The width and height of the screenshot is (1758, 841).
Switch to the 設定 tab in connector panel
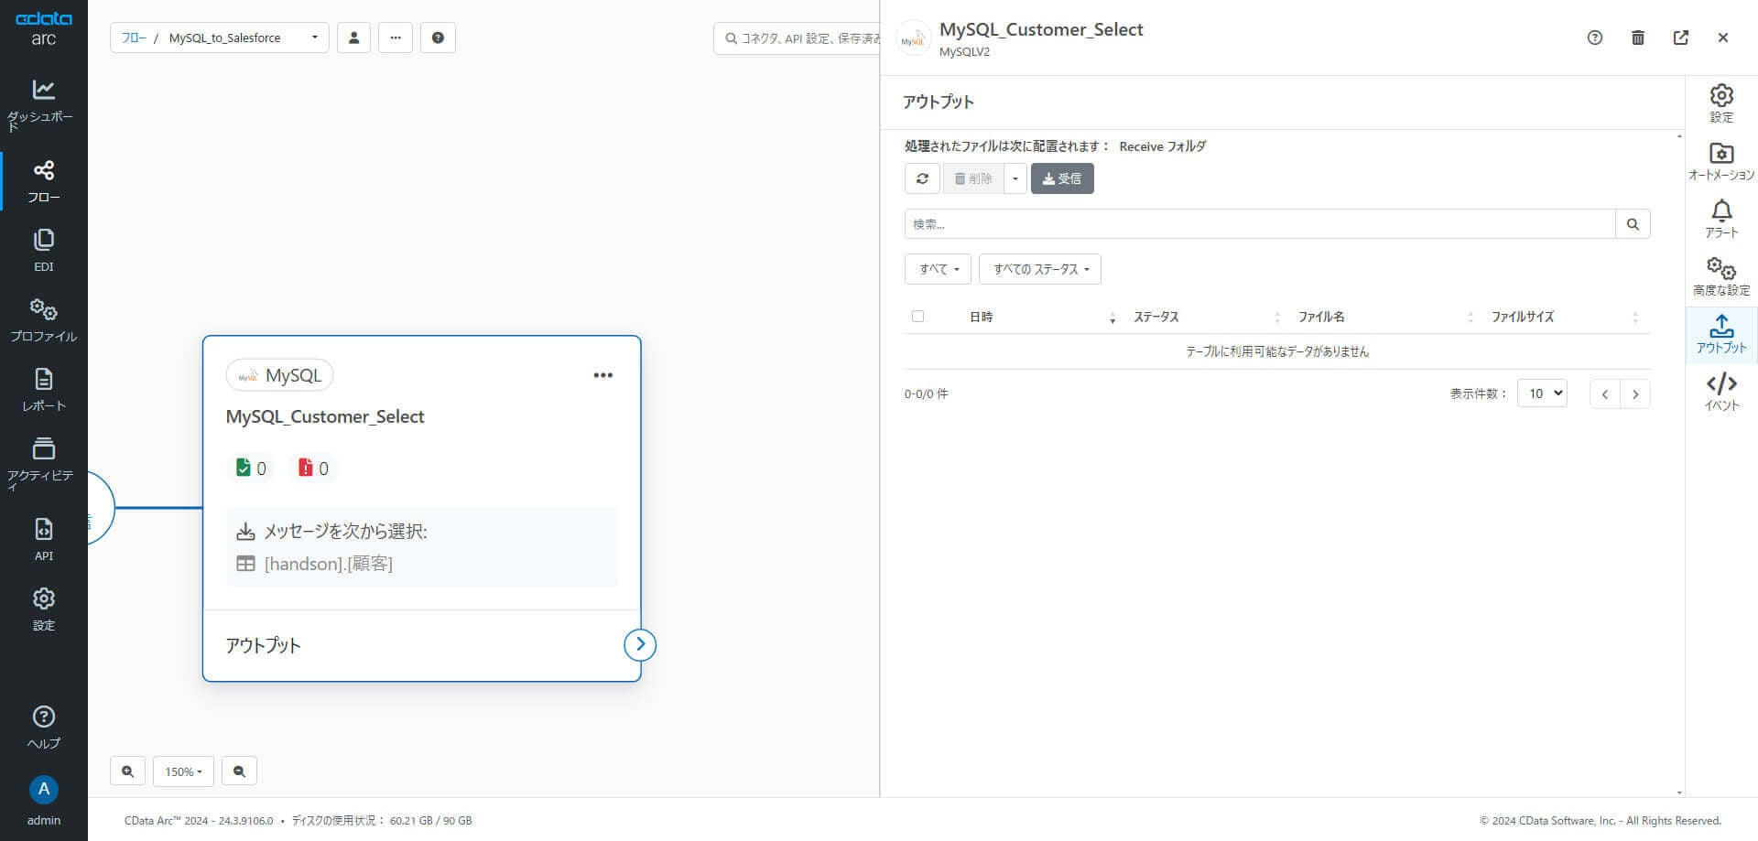(x=1721, y=102)
